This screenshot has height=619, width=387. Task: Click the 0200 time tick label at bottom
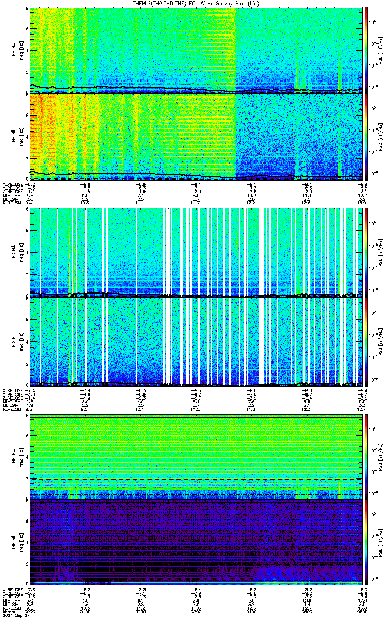pyautogui.click(x=140, y=611)
